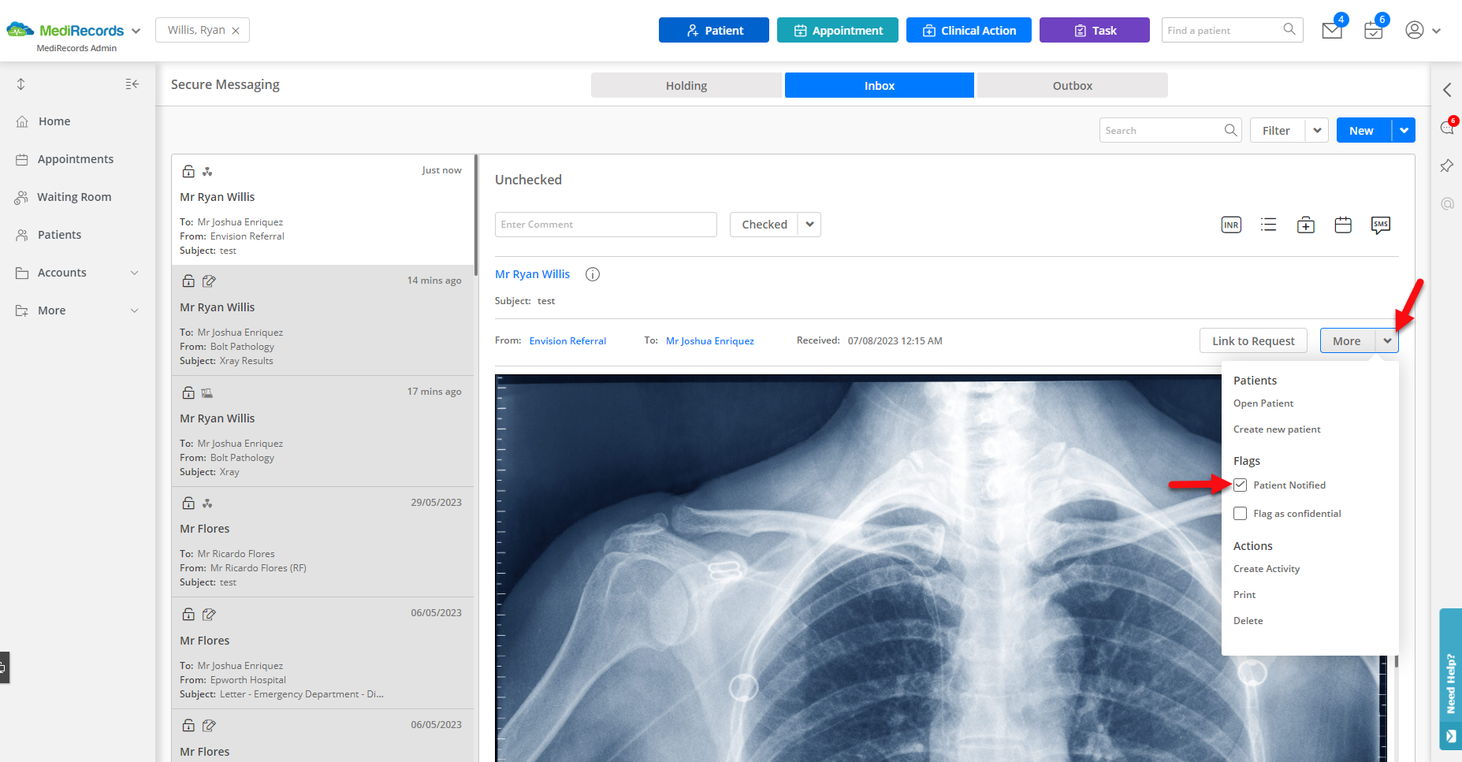Open the New button dropdown arrow
The image size is (1462, 762).
(1404, 130)
